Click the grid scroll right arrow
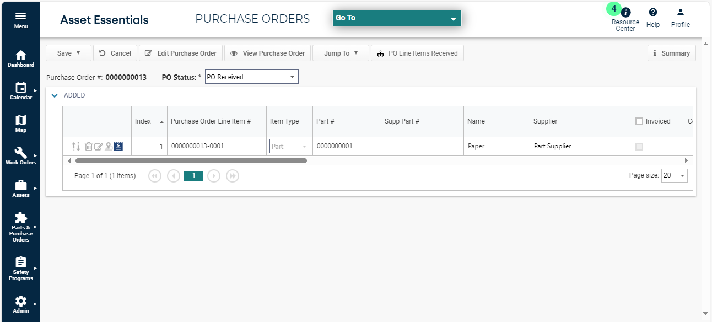Image resolution: width=712 pixels, height=322 pixels. coord(686,161)
